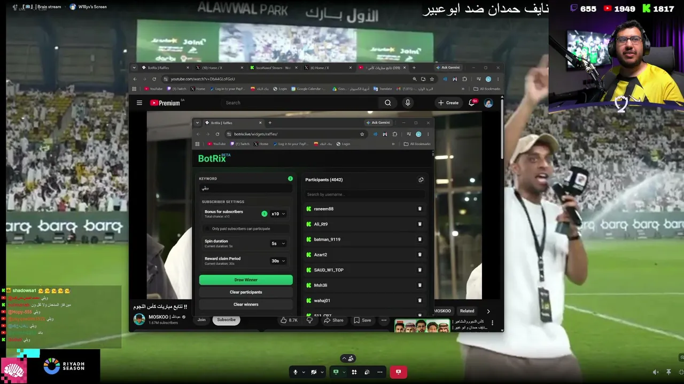Click Clear participants
Screen dimensions: 684x384
tap(246, 292)
